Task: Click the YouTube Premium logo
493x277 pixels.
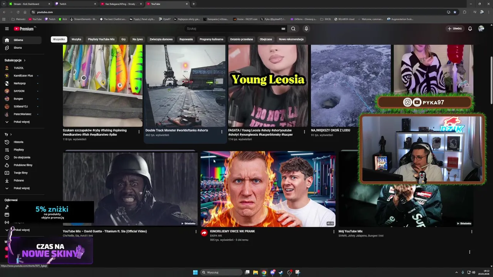Action: tap(25, 28)
